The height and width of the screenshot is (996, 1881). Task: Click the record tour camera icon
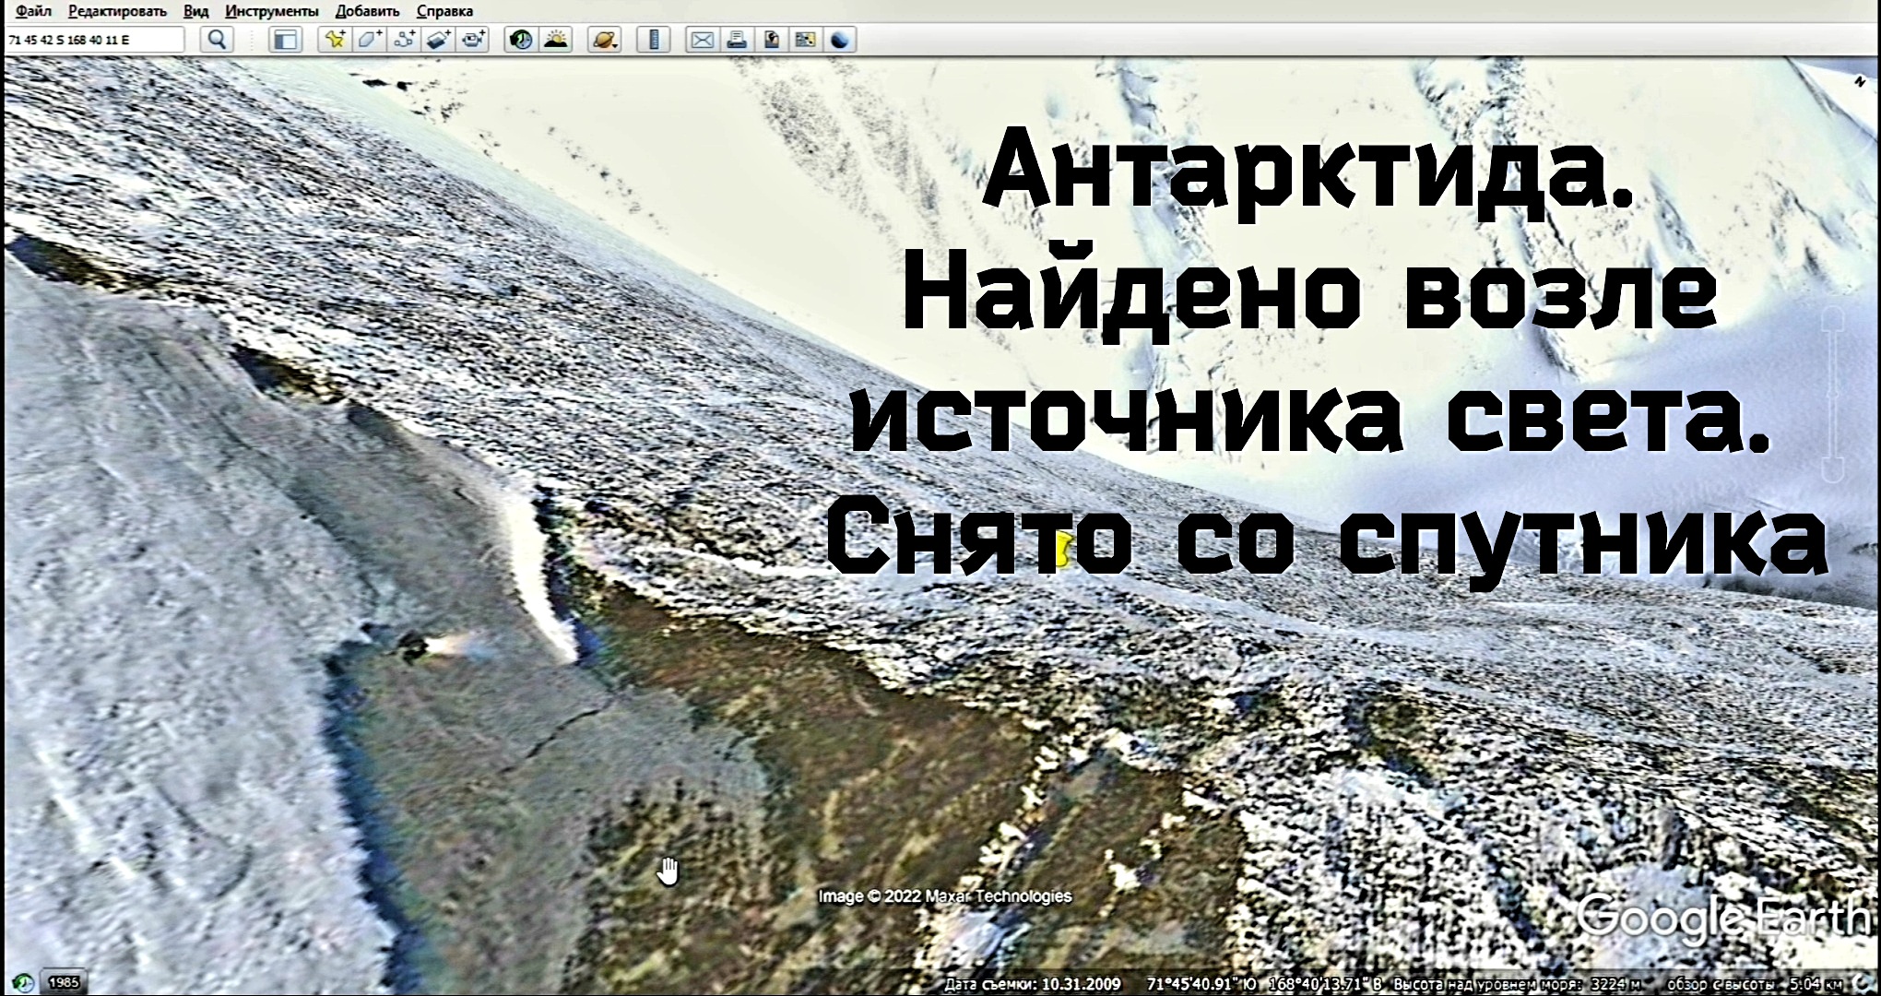(474, 40)
